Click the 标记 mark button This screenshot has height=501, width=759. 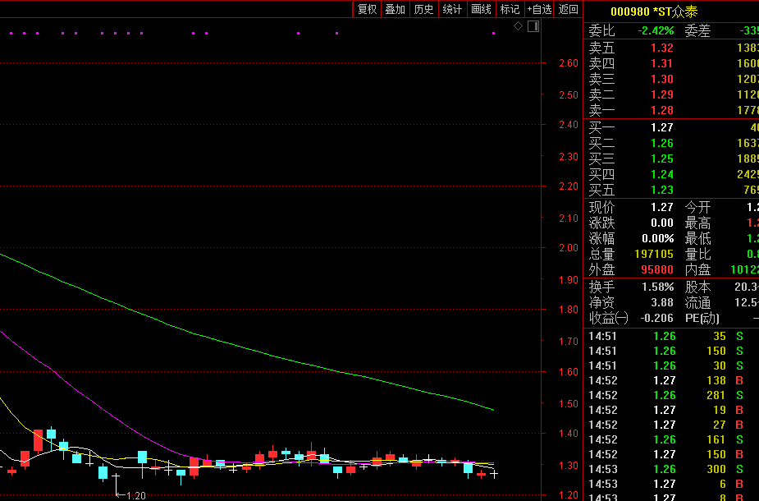coord(510,9)
